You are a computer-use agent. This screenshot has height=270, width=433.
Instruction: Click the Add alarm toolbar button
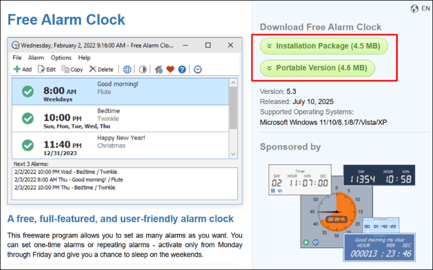click(x=23, y=69)
